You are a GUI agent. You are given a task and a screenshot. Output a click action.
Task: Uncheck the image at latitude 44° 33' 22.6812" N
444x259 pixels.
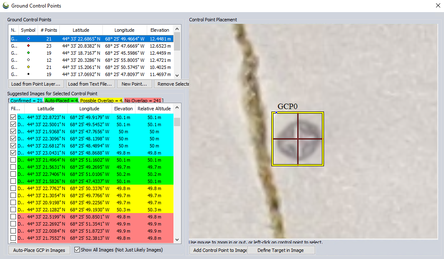[13, 145]
